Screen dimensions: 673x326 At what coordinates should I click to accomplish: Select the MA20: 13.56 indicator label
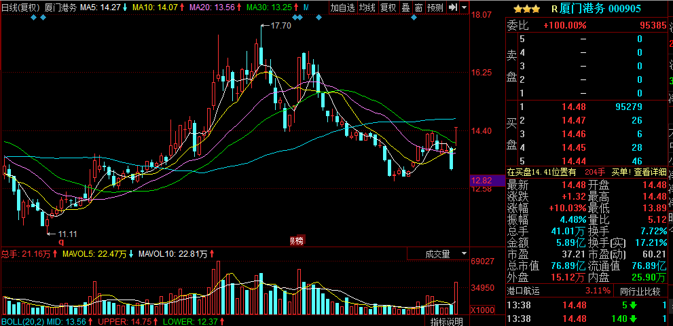(x=217, y=7)
